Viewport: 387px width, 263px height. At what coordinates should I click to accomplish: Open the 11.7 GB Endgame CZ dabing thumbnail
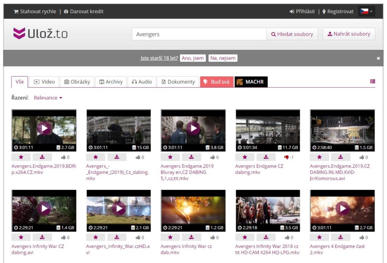coord(268,131)
